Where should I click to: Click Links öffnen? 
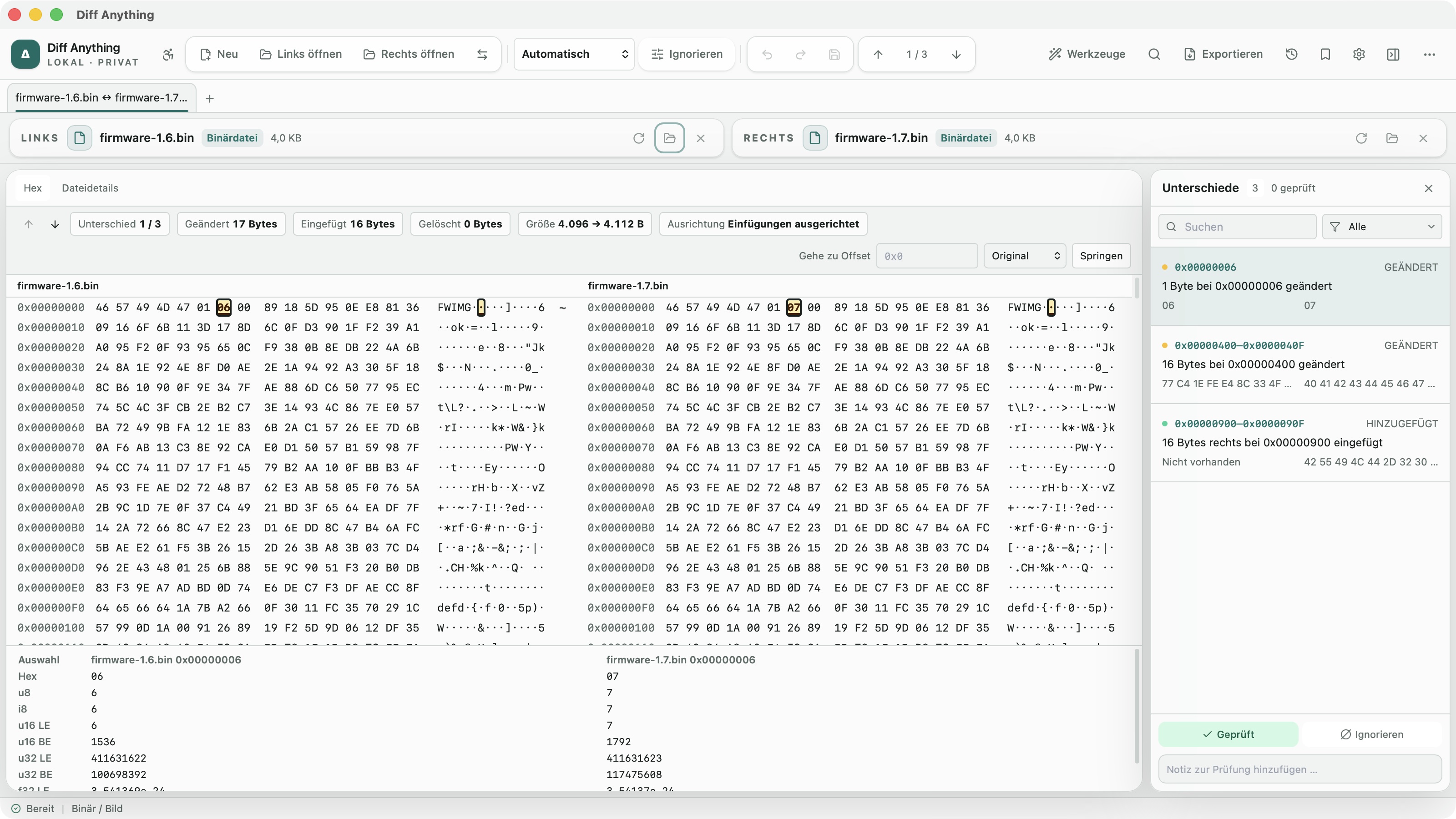301,54
